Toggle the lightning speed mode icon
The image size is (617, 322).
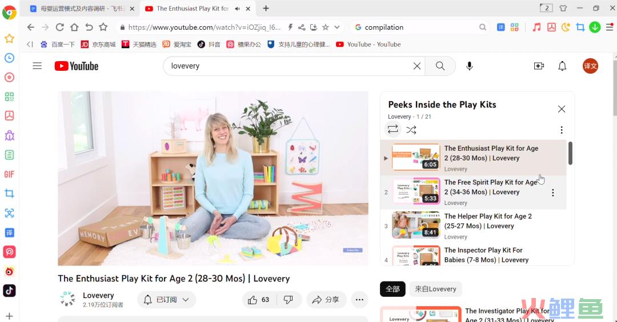290,27
